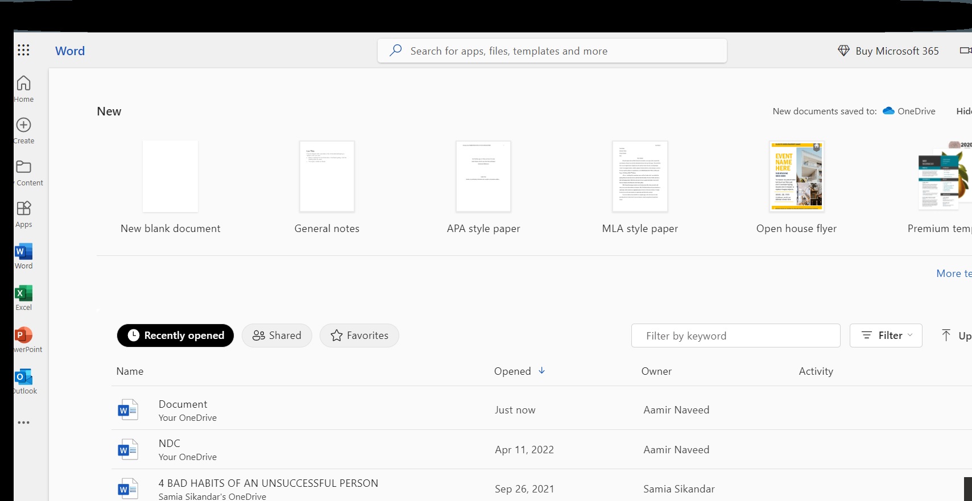
Task: Launch Word from the sidebar
Action: pos(23,256)
